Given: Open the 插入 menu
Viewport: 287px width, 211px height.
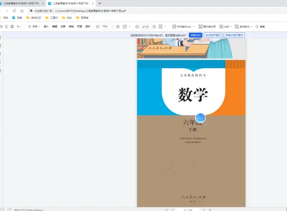Looking at the screenshot, I should (46, 26).
